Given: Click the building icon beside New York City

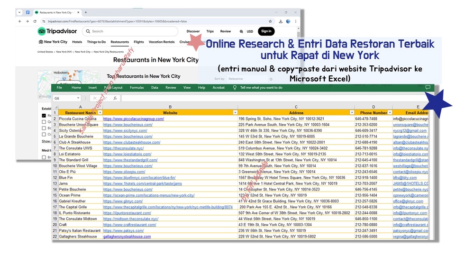Looking at the screenshot, I should tap(41, 42).
